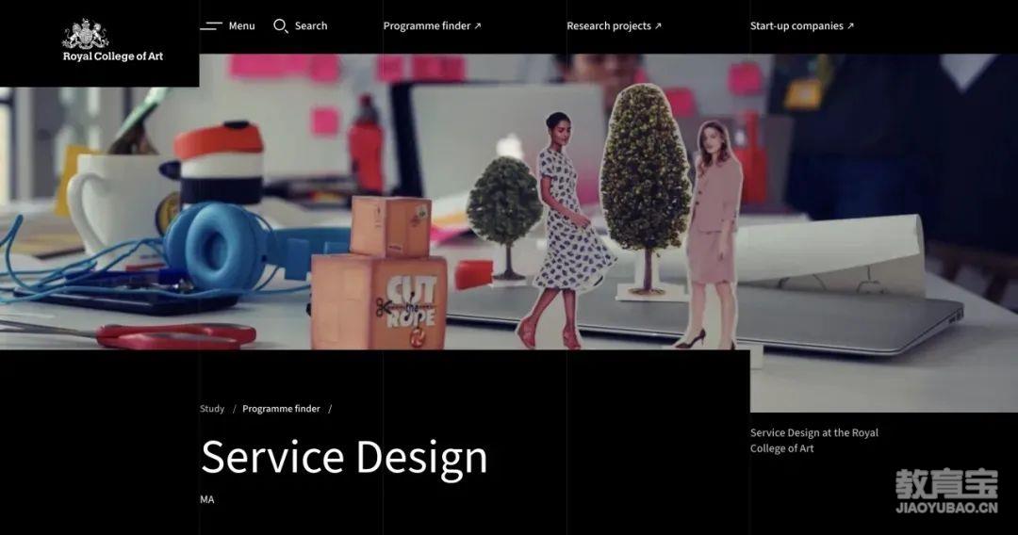This screenshot has width=1018, height=535.
Task: Open the Start-up companies link
Action: (x=802, y=26)
